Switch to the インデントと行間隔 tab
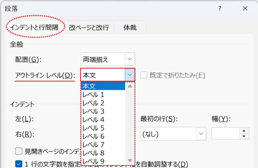258x168 pixels. (x=34, y=27)
